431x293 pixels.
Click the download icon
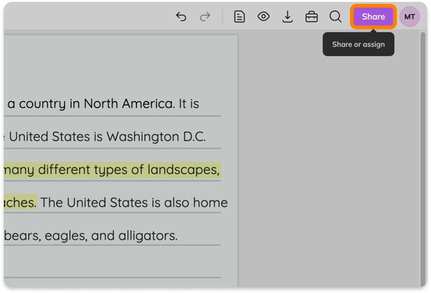(x=288, y=17)
